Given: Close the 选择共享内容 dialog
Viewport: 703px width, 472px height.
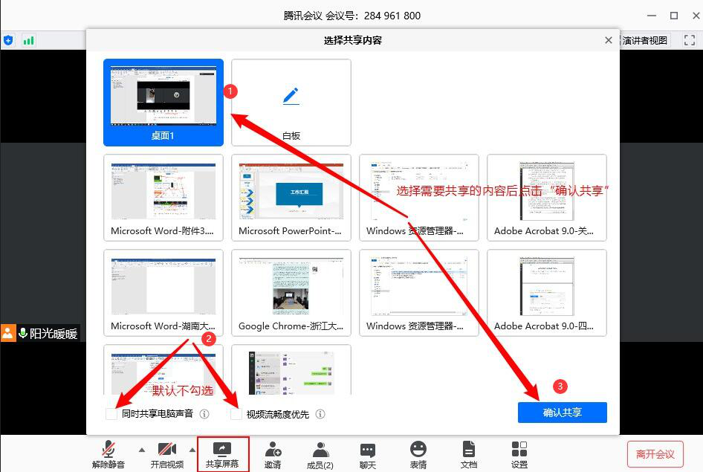Looking at the screenshot, I should point(609,40).
